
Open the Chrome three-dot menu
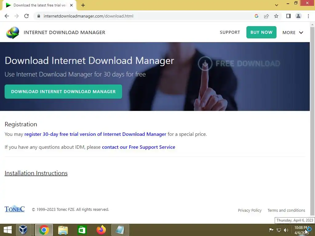pyautogui.click(x=308, y=16)
